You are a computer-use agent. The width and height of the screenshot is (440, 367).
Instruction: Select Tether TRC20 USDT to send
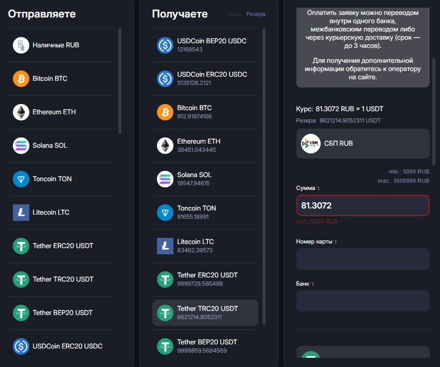(63, 279)
